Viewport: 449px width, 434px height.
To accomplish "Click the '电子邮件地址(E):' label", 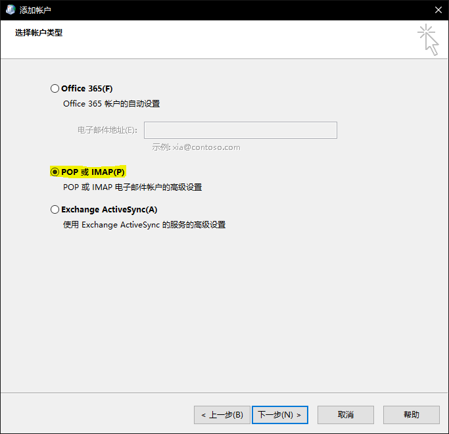I will (107, 130).
